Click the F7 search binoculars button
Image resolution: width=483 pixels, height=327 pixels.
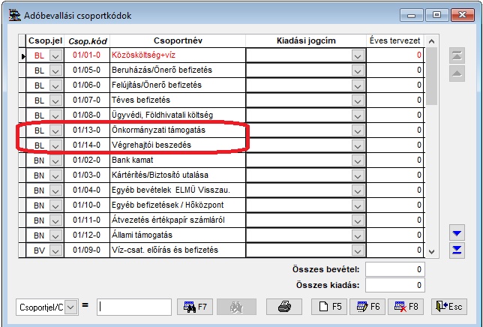click(x=195, y=306)
